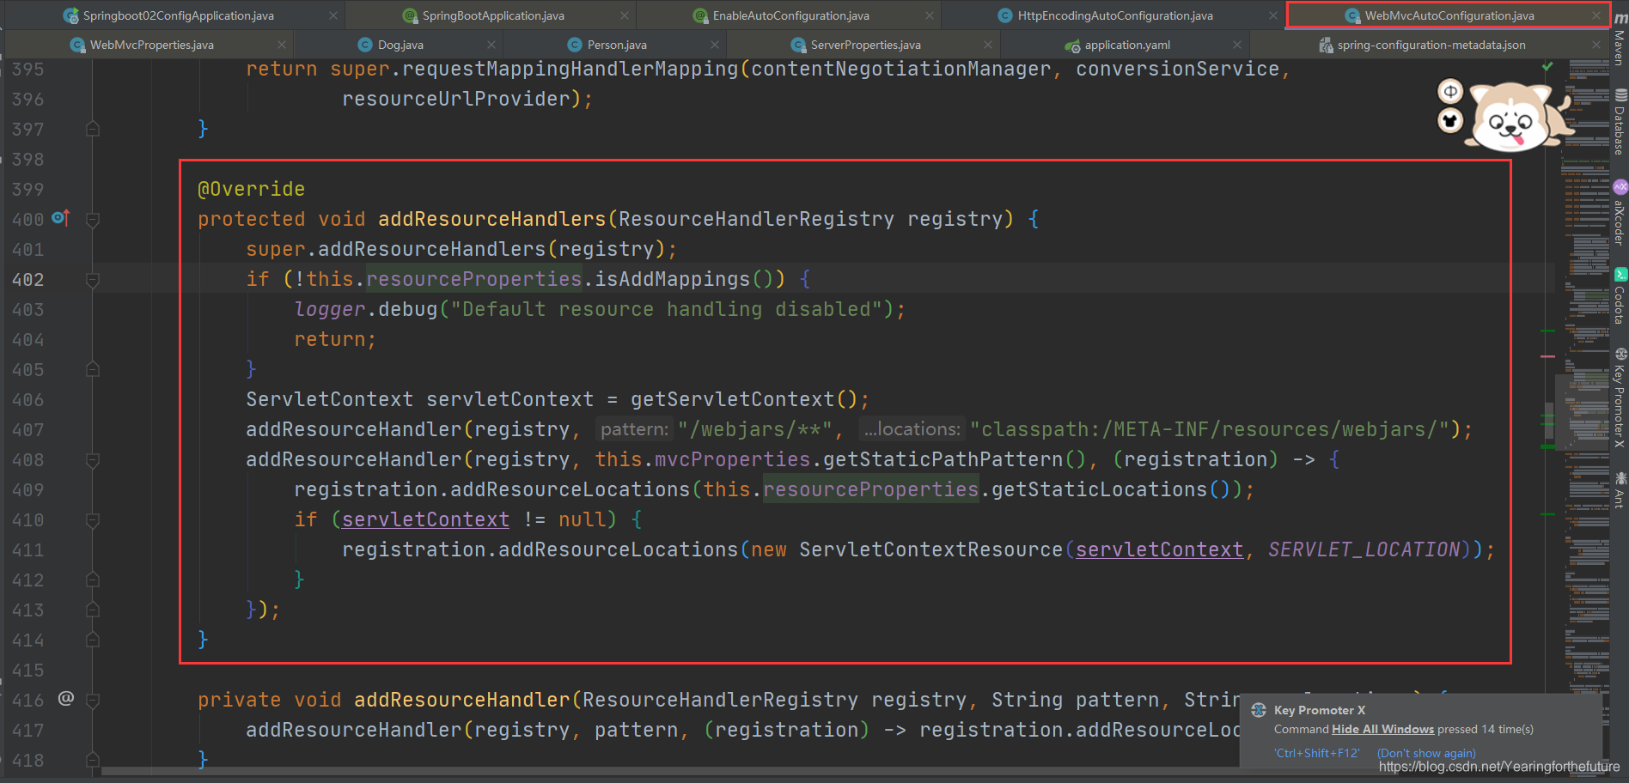This screenshot has height=783, width=1629.
Task: Click the isAddMappings call on line 402
Action: click(672, 279)
